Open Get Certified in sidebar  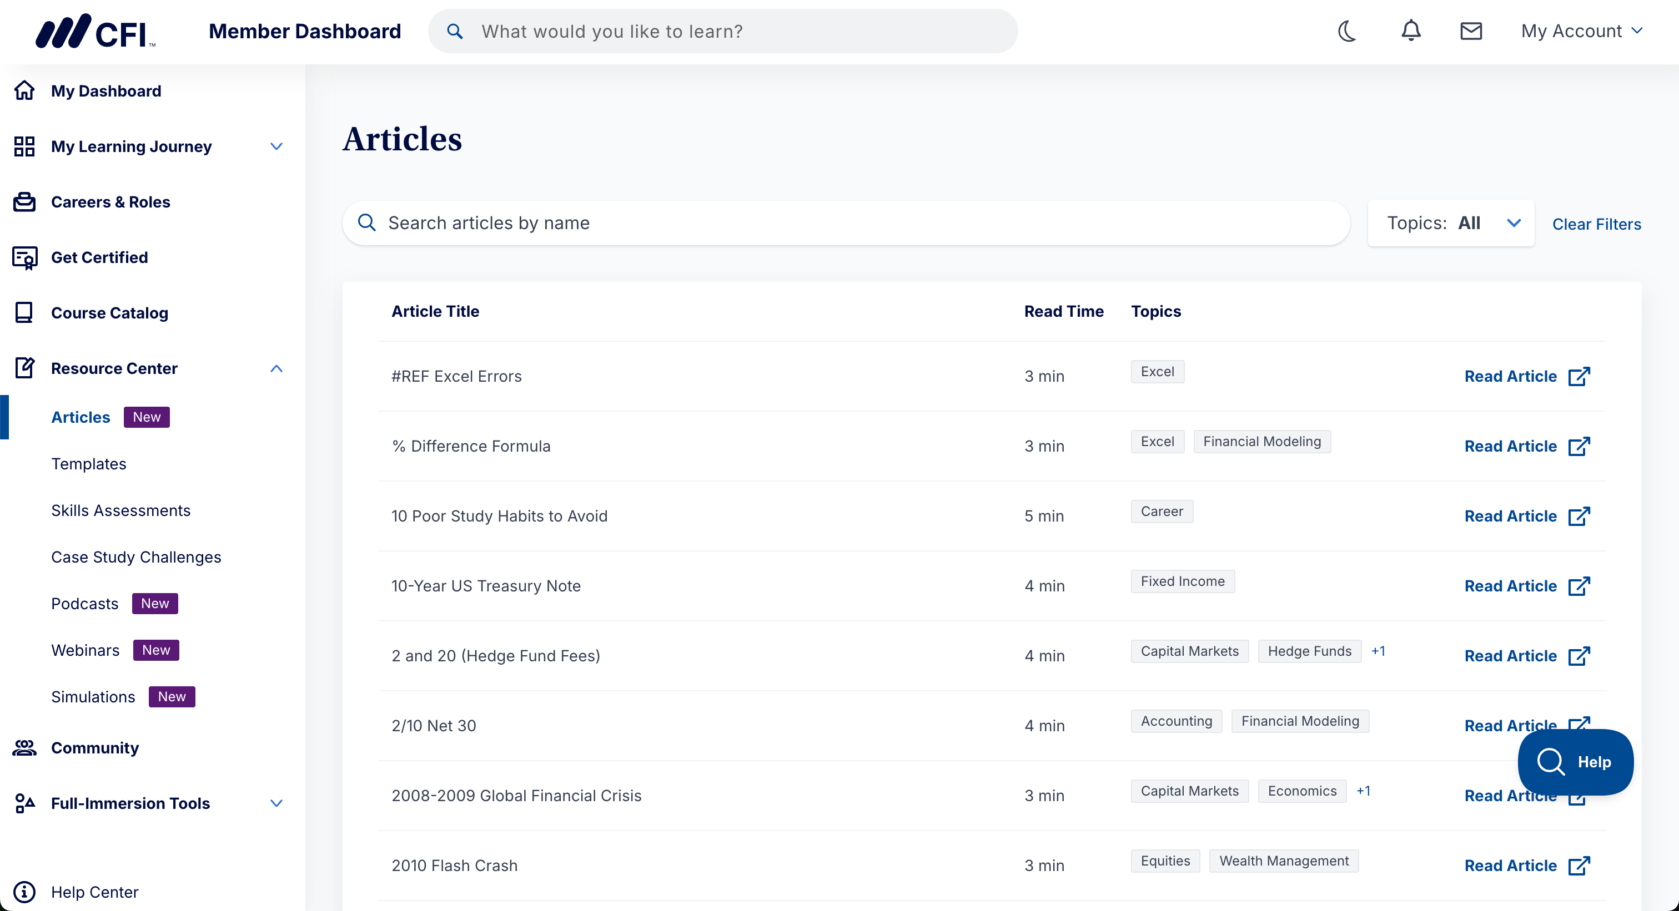click(x=99, y=257)
